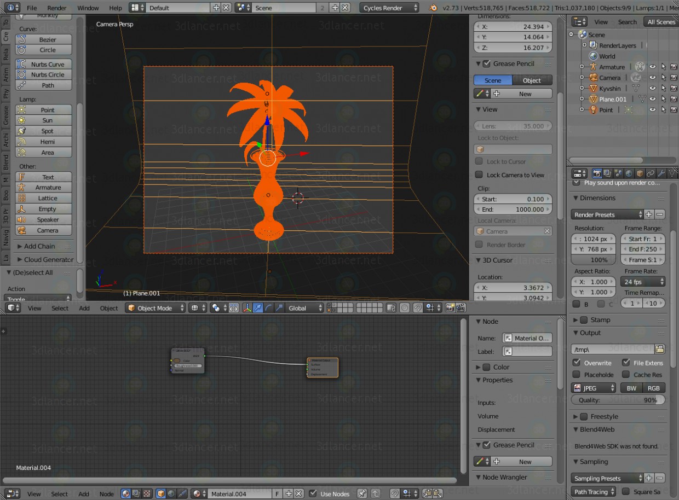Open the Cycles Render engine dropdown
The width and height of the screenshot is (679, 500).
click(389, 8)
